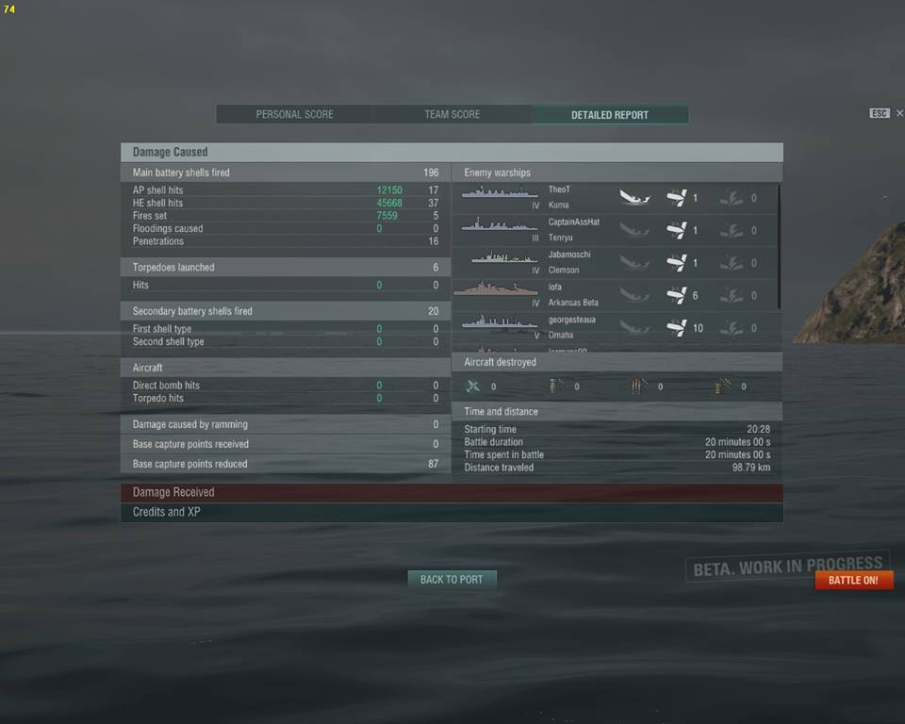This screenshot has width=905, height=724.
Task: Click the sunk ship icon for TheoT
Action: coord(634,197)
